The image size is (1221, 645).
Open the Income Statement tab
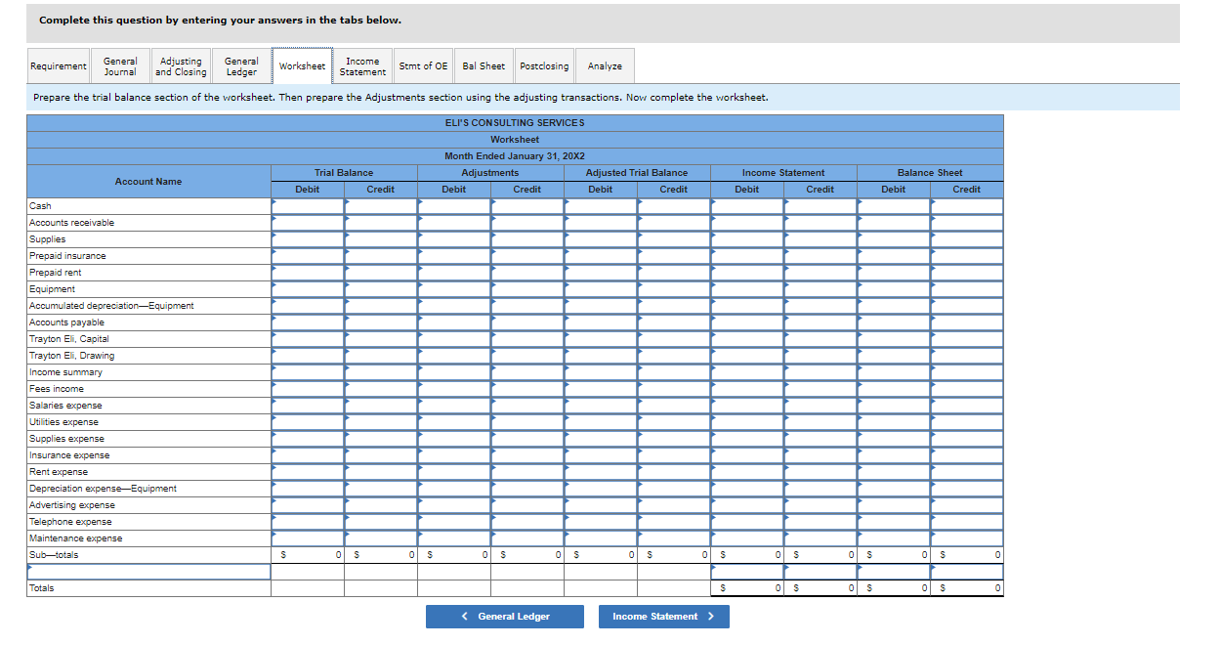click(x=362, y=66)
